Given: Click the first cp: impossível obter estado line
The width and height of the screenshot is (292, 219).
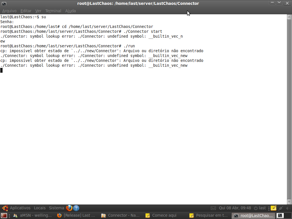Looking at the screenshot, I should [102, 51].
